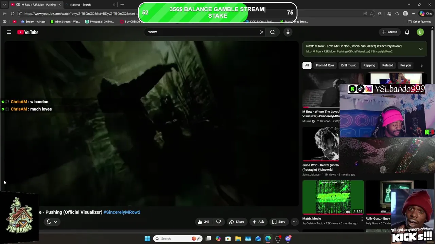Select the Related chip

click(x=387, y=65)
